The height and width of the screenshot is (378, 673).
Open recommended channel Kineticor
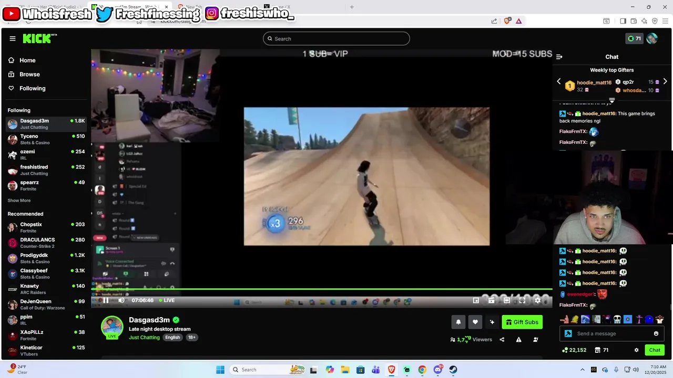[x=46, y=350]
